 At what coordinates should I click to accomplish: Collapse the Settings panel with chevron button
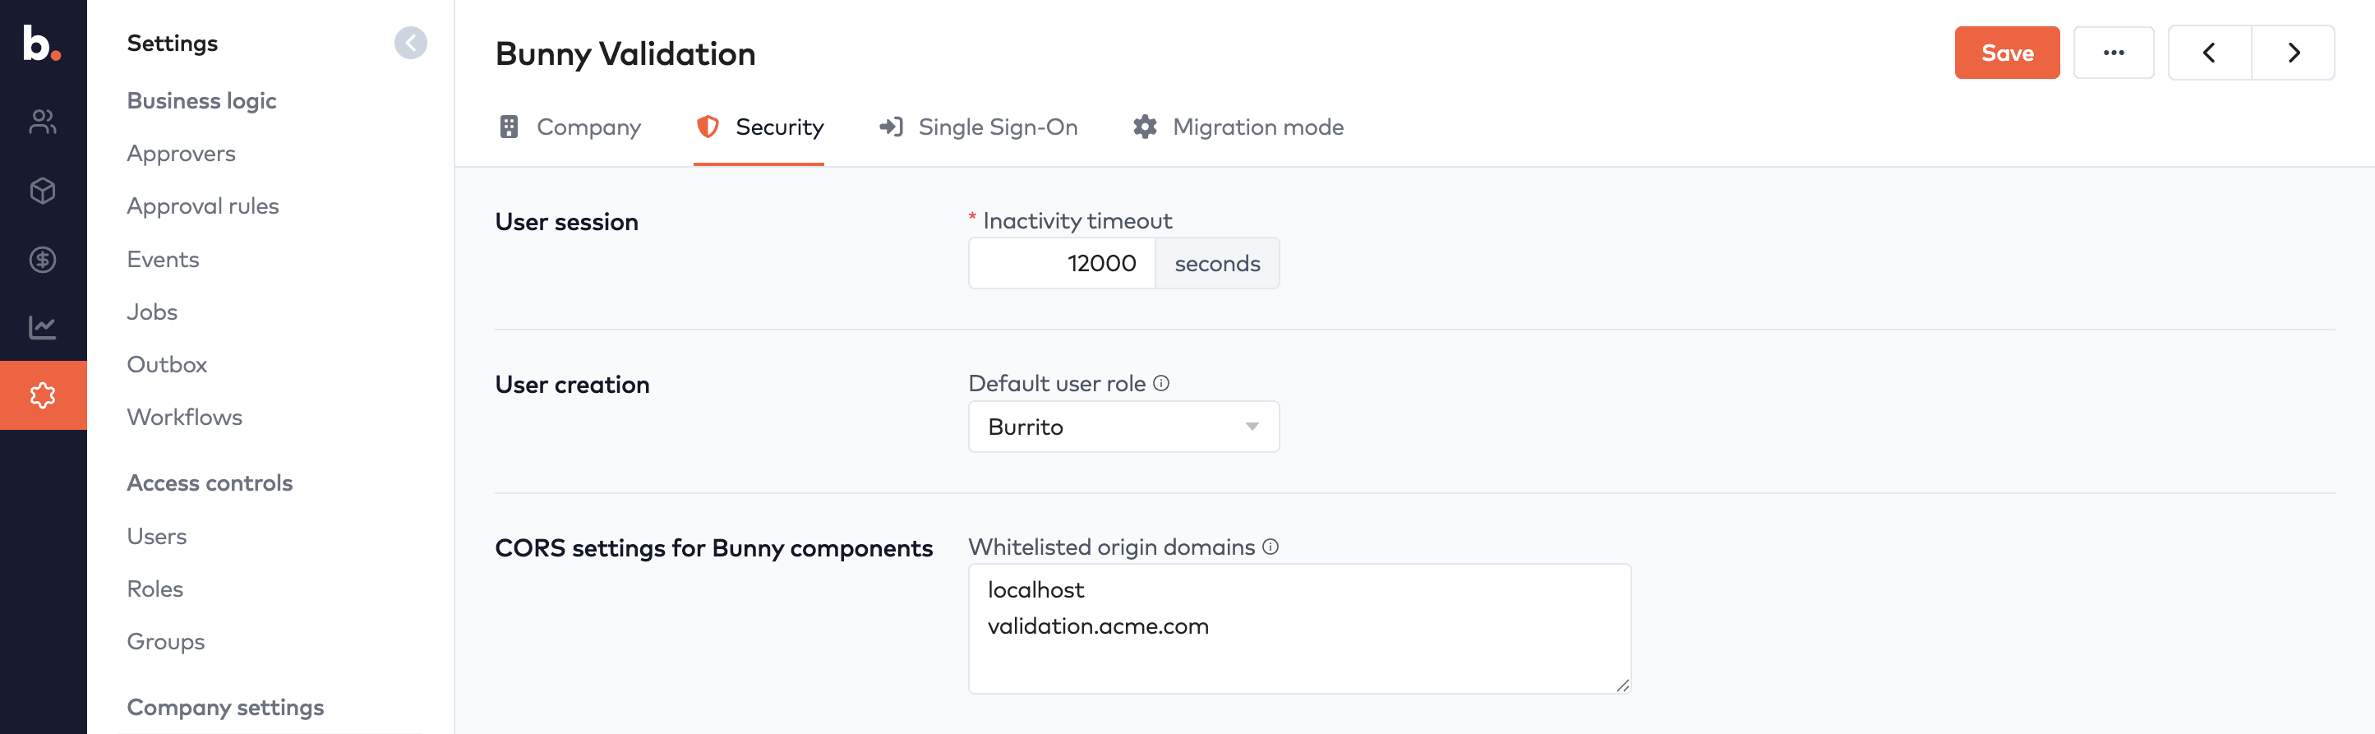point(410,43)
